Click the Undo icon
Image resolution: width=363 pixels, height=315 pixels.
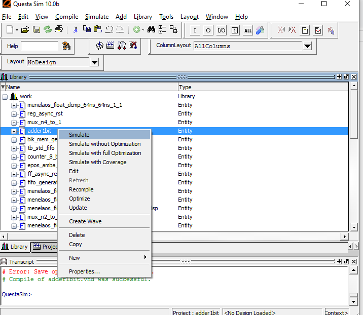coord(110,29)
